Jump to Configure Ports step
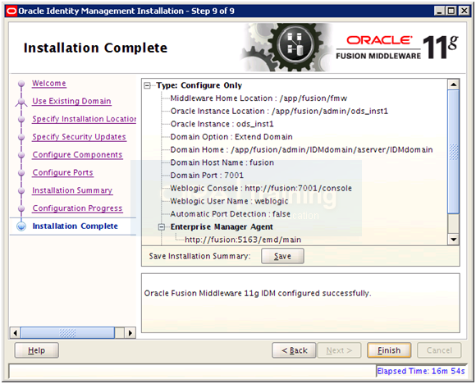This screenshot has width=476, height=384. coord(62,172)
